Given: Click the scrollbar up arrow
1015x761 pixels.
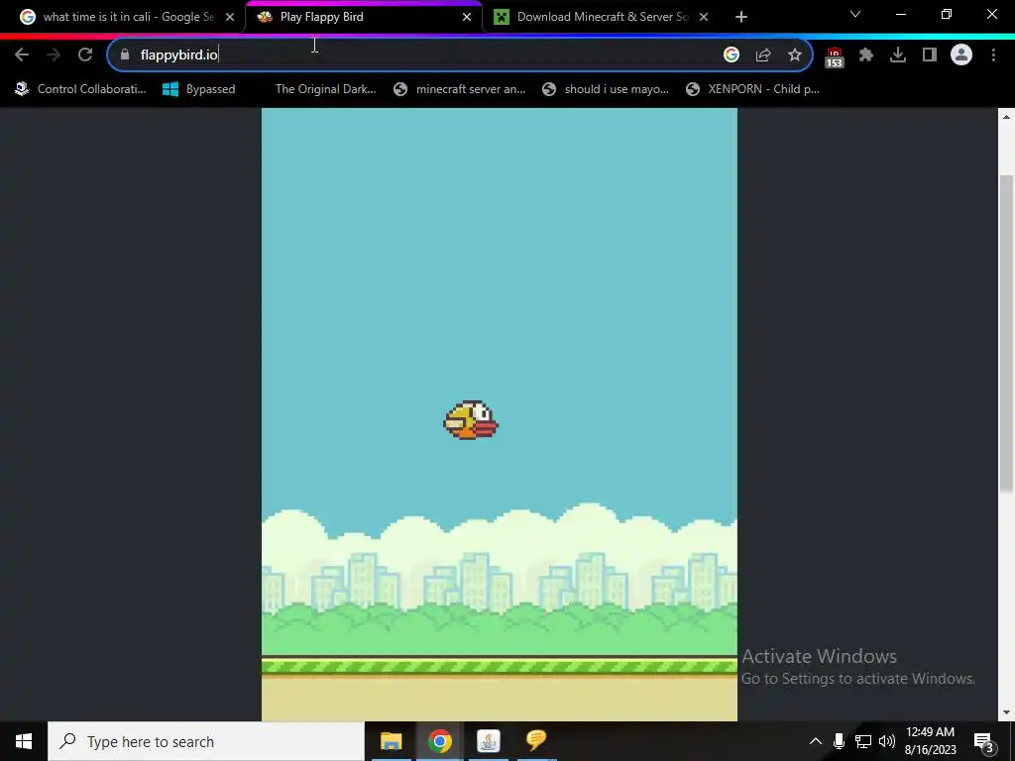Looking at the screenshot, I should click(1006, 117).
